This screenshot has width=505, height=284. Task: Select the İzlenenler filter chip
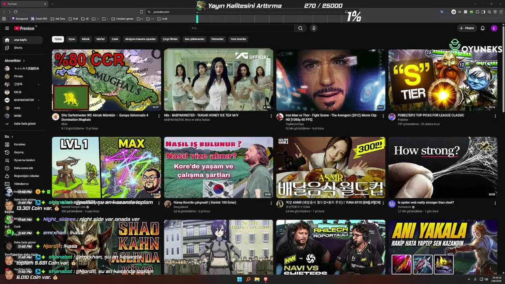point(217,39)
